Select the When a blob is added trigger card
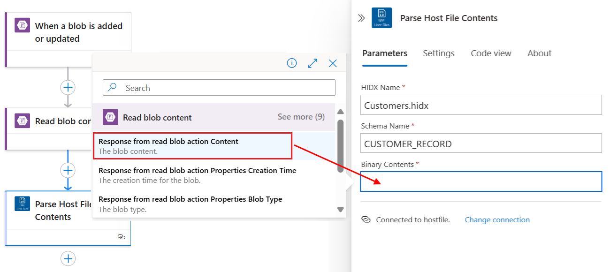Viewport: 610px width, 272px height. pyautogui.click(x=68, y=39)
